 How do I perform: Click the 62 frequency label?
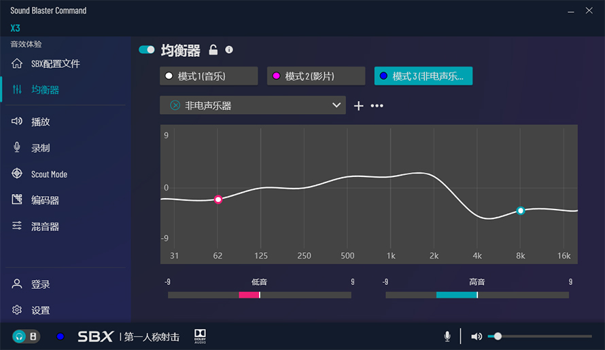coord(218,256)
